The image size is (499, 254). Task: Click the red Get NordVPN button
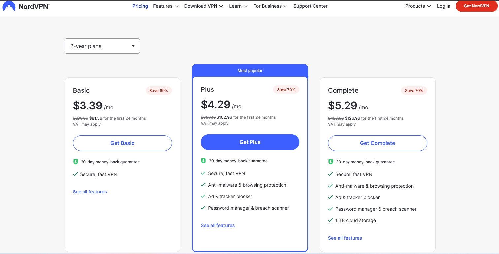[x=476, y=6]
